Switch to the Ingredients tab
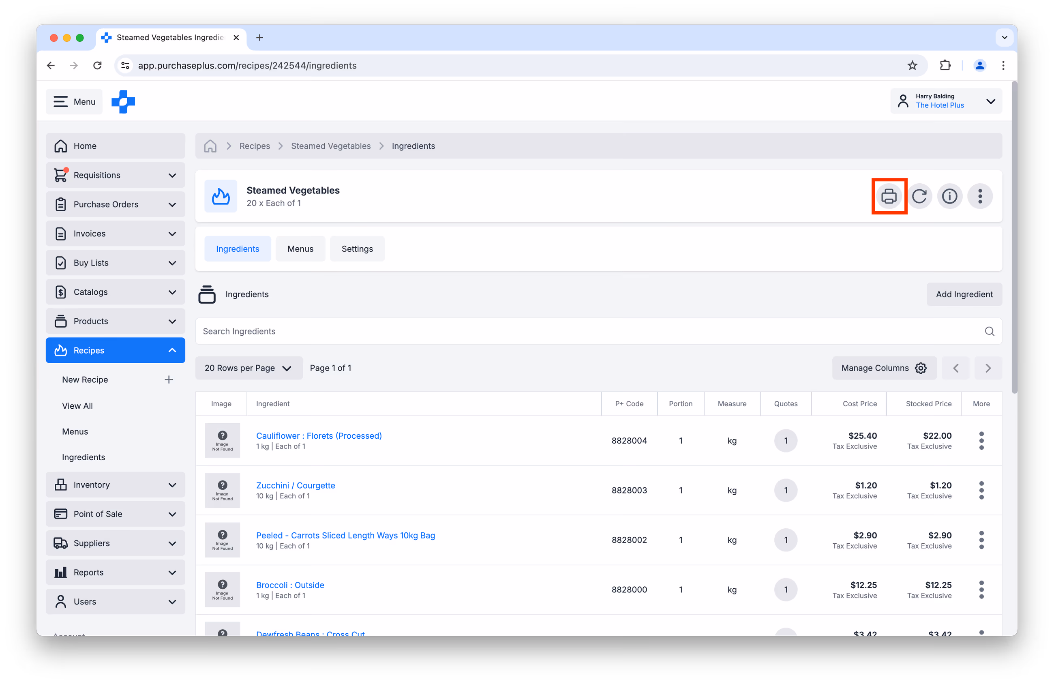1054x684 pixels. pyautogui.click(x=238, y=249)
